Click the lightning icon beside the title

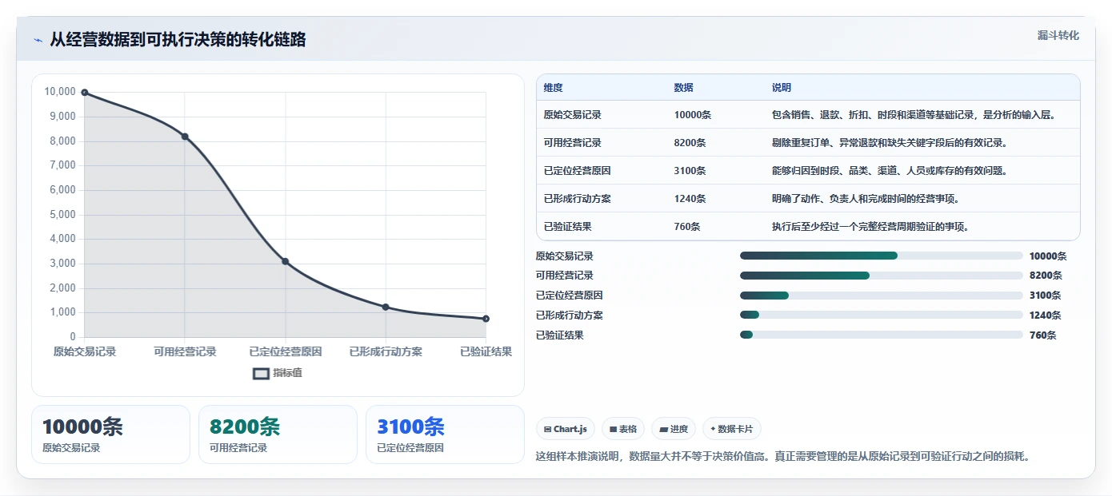pyautogui.click(x=38, y=40)
